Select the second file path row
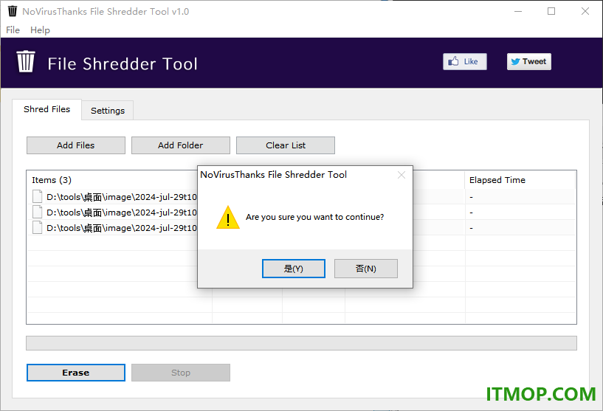 tap(301, 213)
